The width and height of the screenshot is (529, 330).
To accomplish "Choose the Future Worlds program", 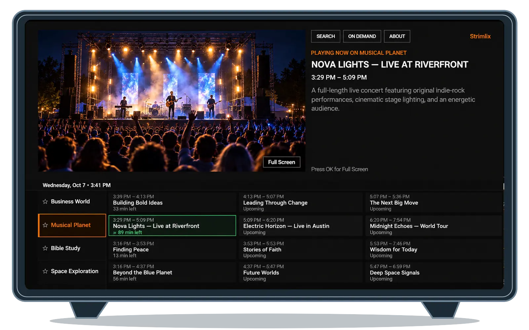I will pos(301,272).
